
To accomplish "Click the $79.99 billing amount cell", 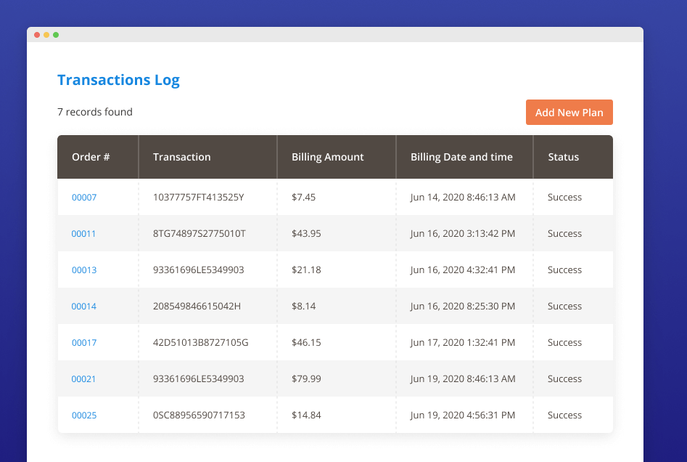I will click(x=306, y=379).
